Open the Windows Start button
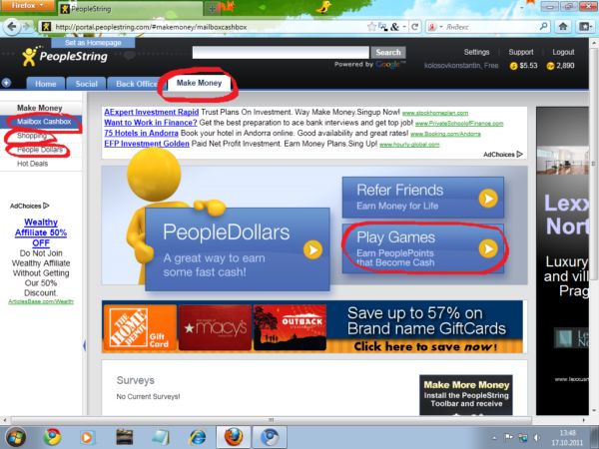This screenshot has width=599, height=449. point(16,437)
